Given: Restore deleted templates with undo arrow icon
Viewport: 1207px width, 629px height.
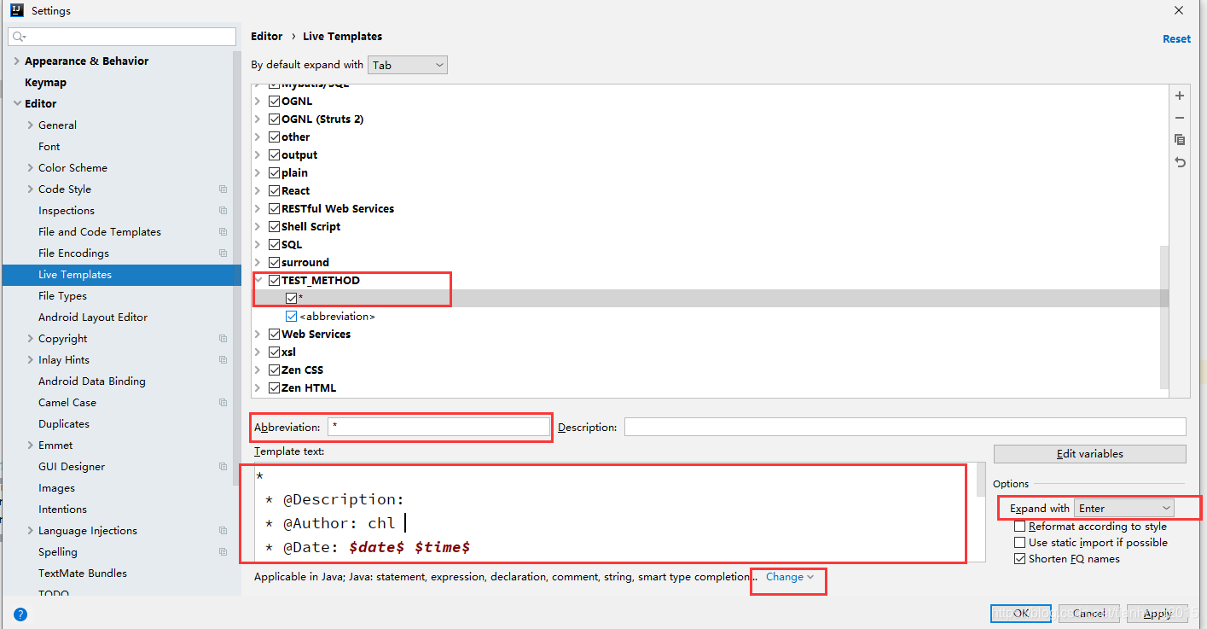Looking at the screenshot, I should 1180,162.
